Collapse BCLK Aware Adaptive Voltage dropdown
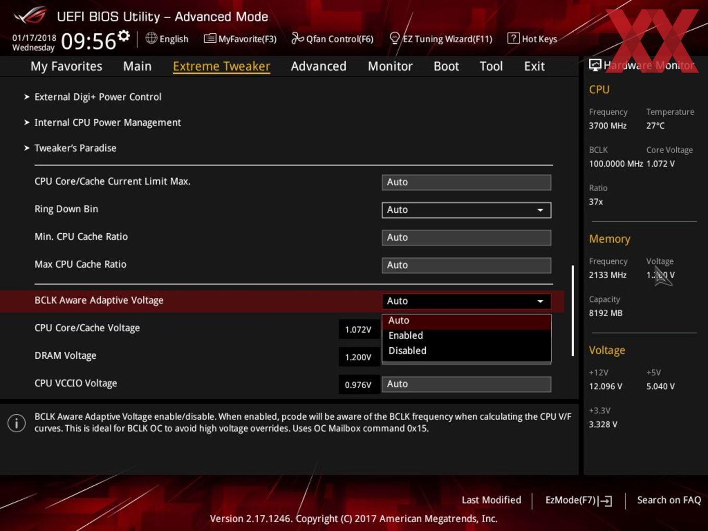 (466, 301)
